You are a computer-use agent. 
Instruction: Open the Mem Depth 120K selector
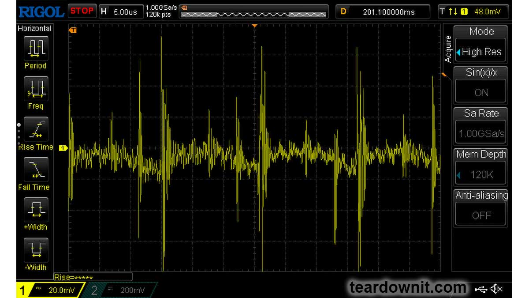point(481,175)
